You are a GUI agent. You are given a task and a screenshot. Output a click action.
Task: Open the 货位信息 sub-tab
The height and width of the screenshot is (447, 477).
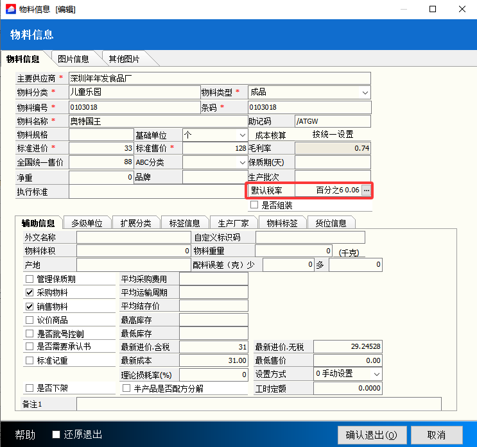331,223
